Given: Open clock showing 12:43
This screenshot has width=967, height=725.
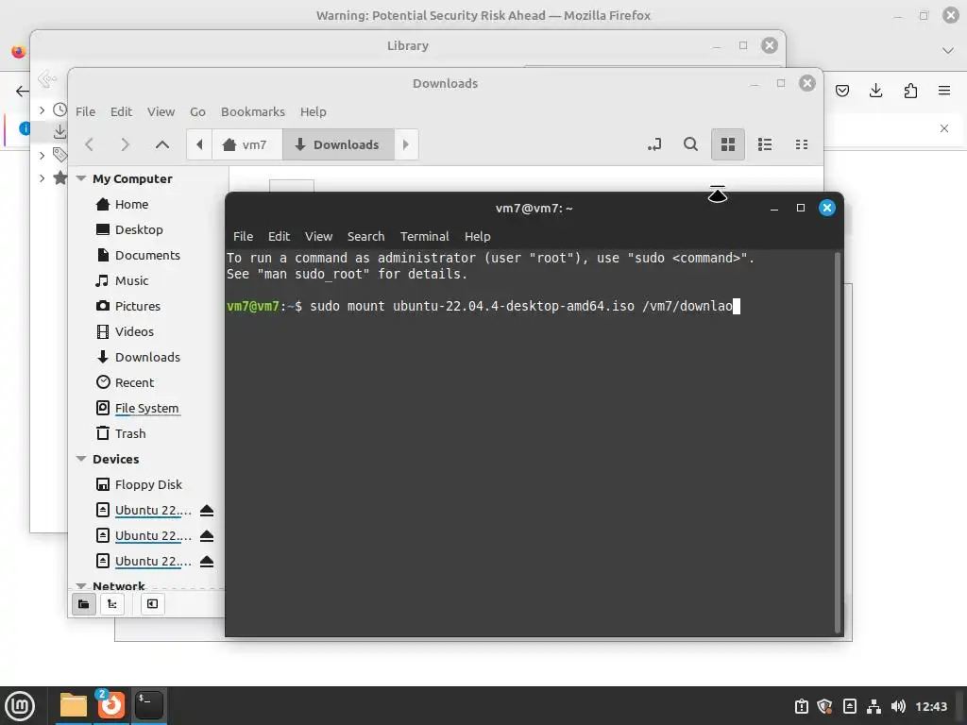Looking at the screenshot, I should point(930,706).
